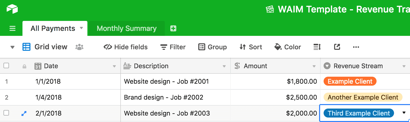Click Hide fields button

[126, 47]
